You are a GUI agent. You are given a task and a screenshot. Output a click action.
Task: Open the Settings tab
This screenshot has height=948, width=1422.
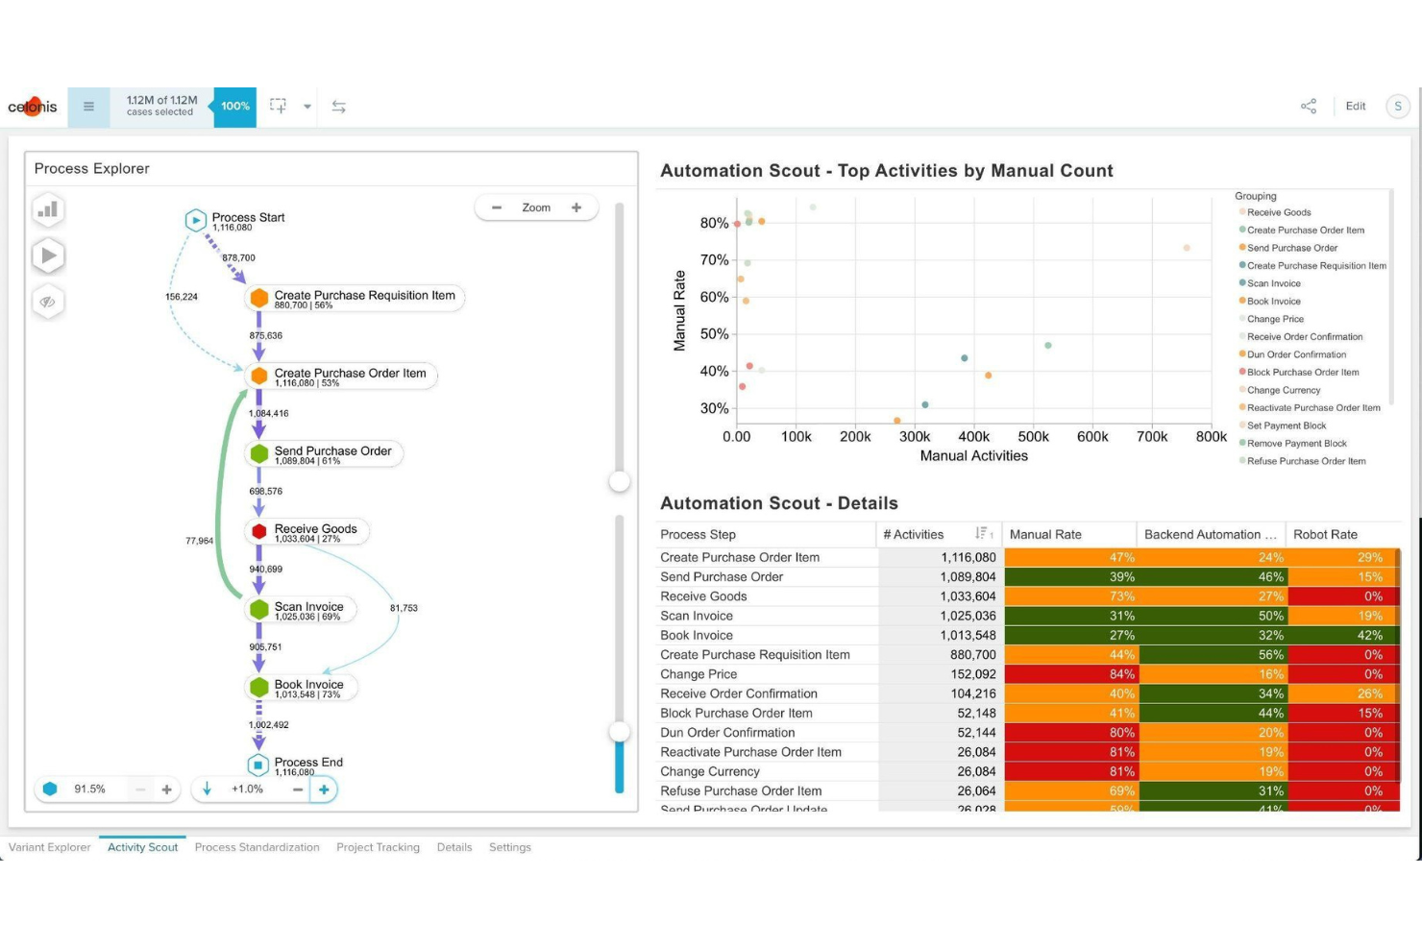510,847
